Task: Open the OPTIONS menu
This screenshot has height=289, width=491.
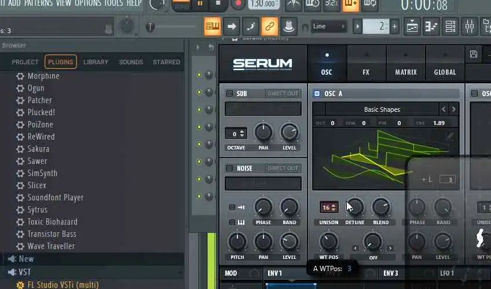Action: 89,3
